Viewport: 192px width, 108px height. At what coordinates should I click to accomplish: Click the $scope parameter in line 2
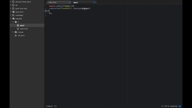tap(85, 8)
